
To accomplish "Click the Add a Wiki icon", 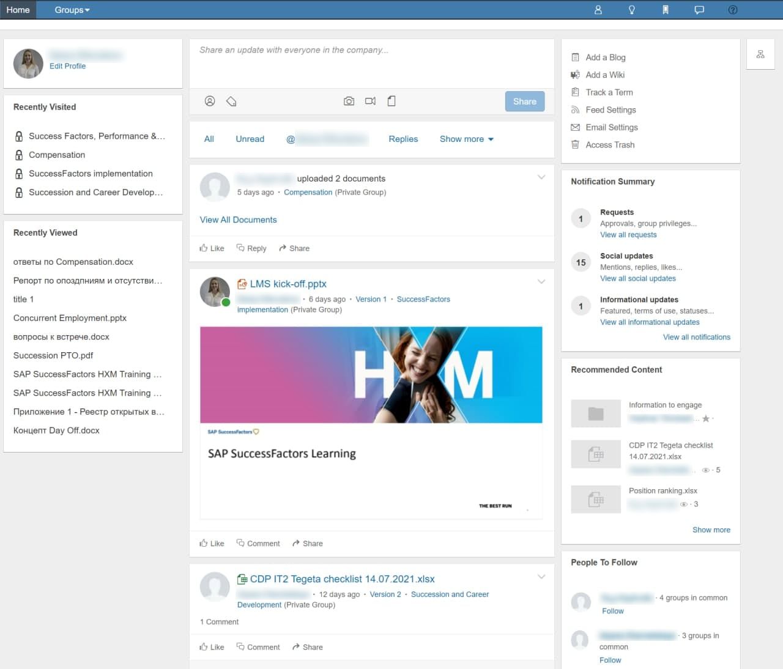I will [575, 75].
